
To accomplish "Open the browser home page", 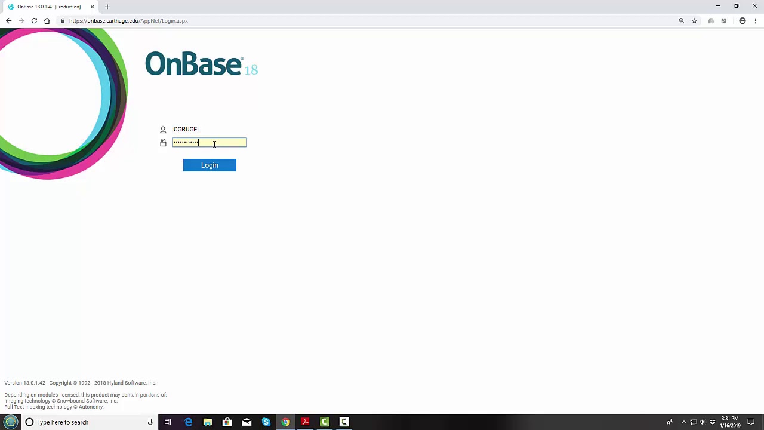I will [47, 21].
